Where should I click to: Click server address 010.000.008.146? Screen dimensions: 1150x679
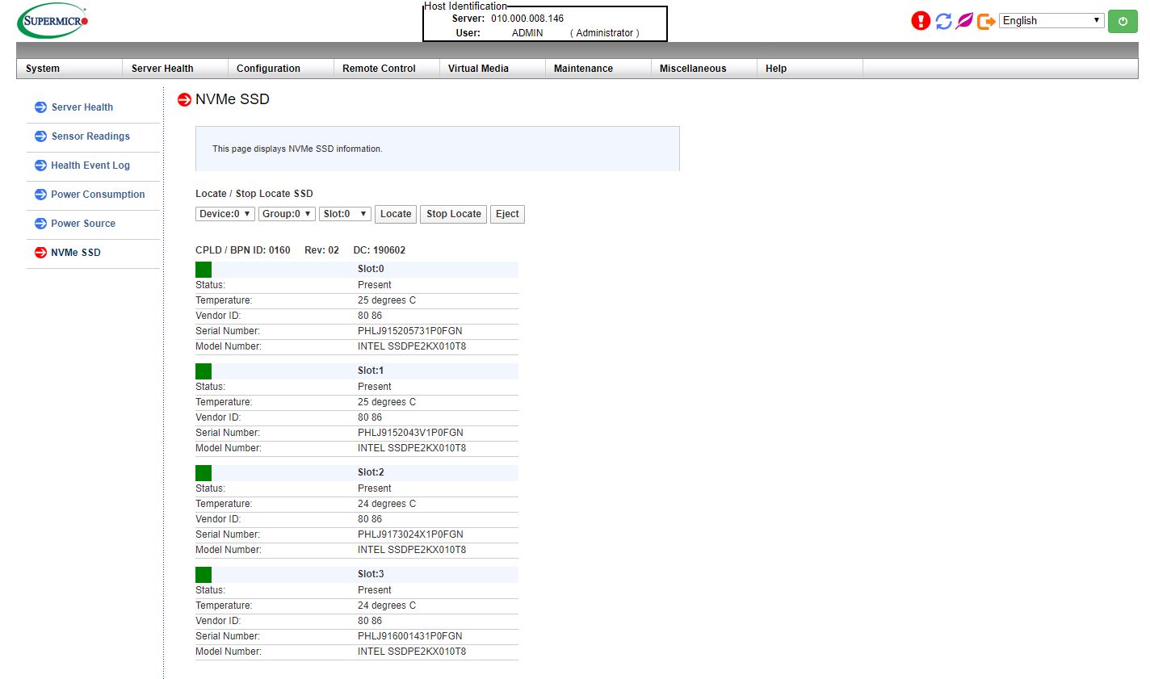pyautogui.click(x=527, y=19)
